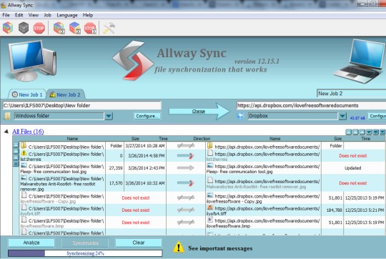Click Configure next to Windows folder
386x259 pixels.
tap(147, 116)
